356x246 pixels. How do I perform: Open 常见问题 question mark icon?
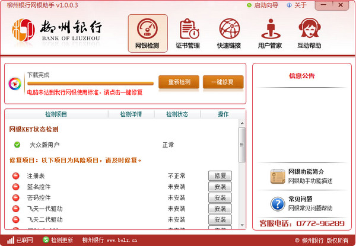click(x=278, y=204)
